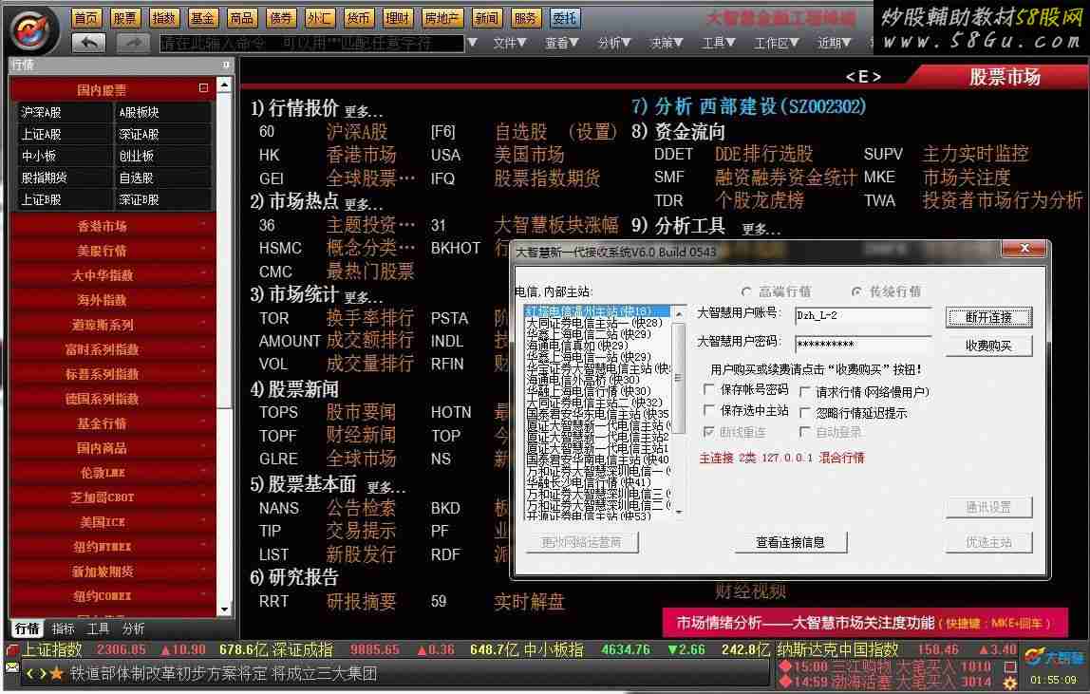The width and height of the screenshot is (1090, 694).
Task: Open the 债券 toolbar button
Action: point(281,18)
